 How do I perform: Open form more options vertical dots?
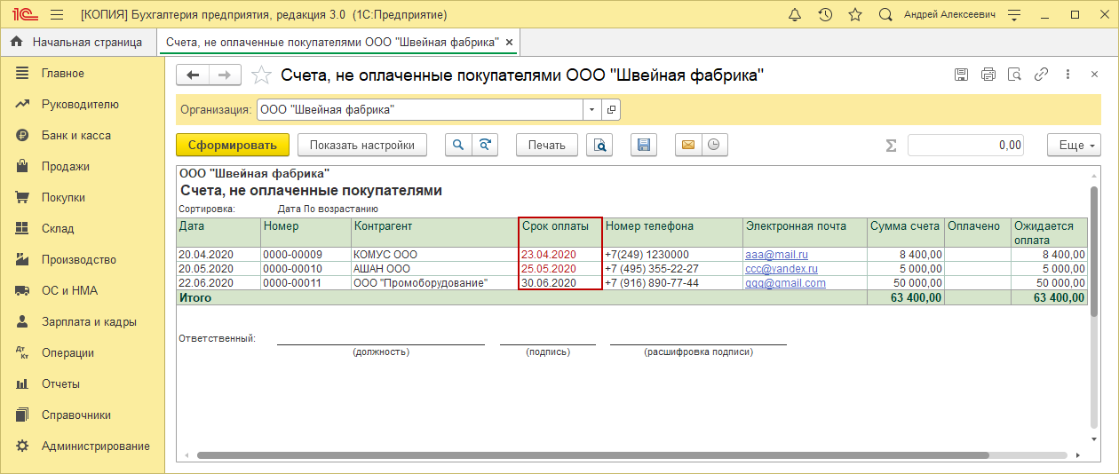1067,75
